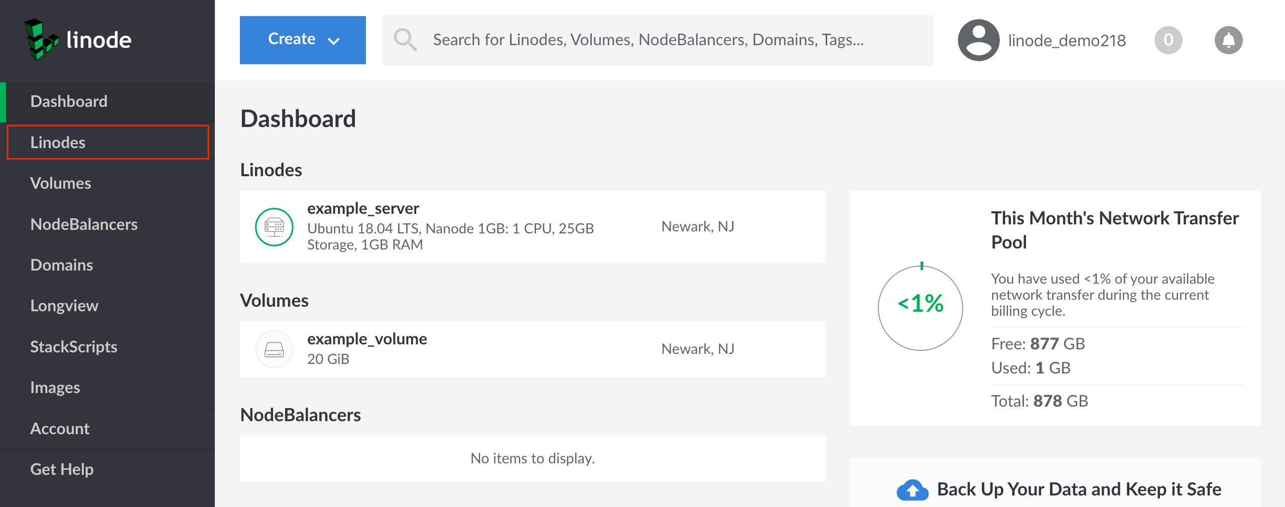Screen dimensions: 1285x507
Task: Go to NodeBalancers in sidebar
Action: [x=84, y=224]
